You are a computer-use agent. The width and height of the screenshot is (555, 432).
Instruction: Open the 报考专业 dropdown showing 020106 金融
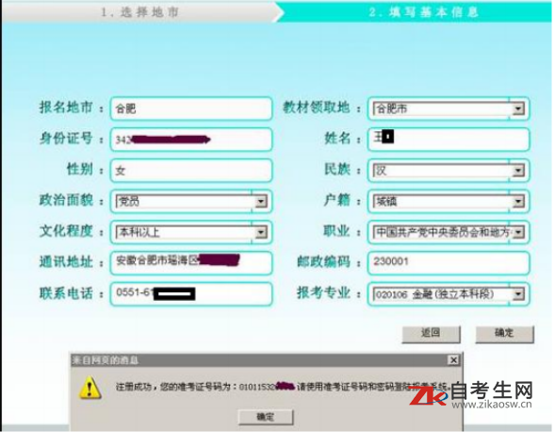(449, 294)
